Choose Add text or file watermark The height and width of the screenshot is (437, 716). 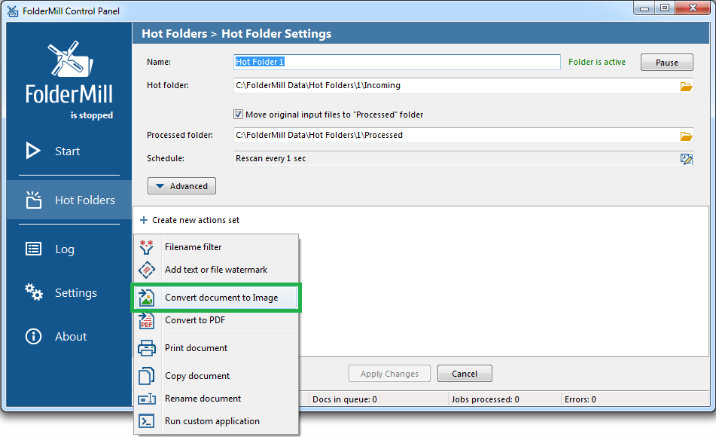tap(216, 270)
